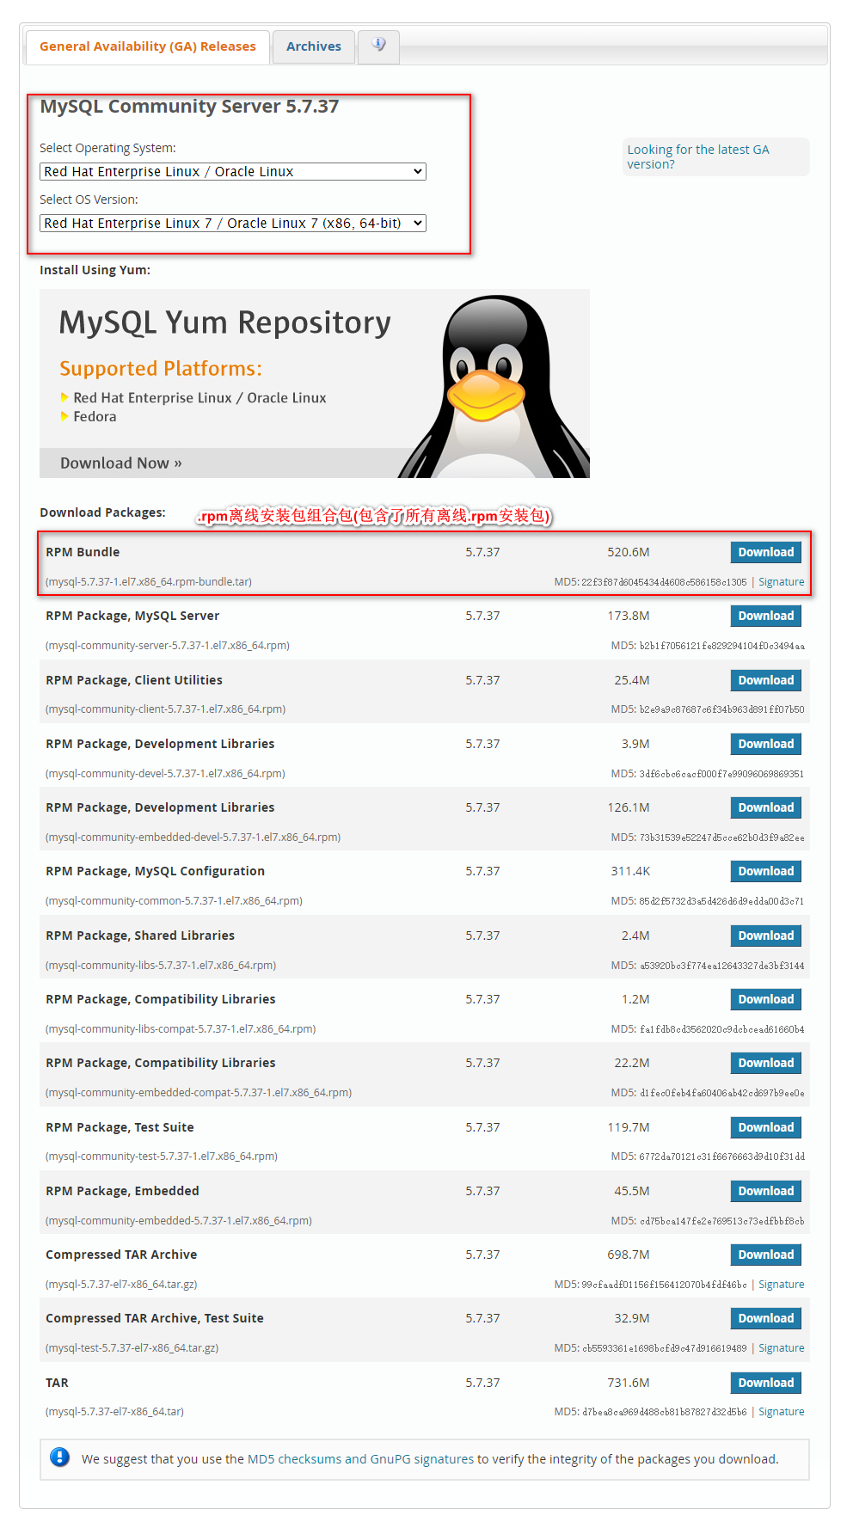
Task: Select filename mysql-5.7.37-1.el7.x86_64.rpm-bundle.tar
Action: coord(149,582)
